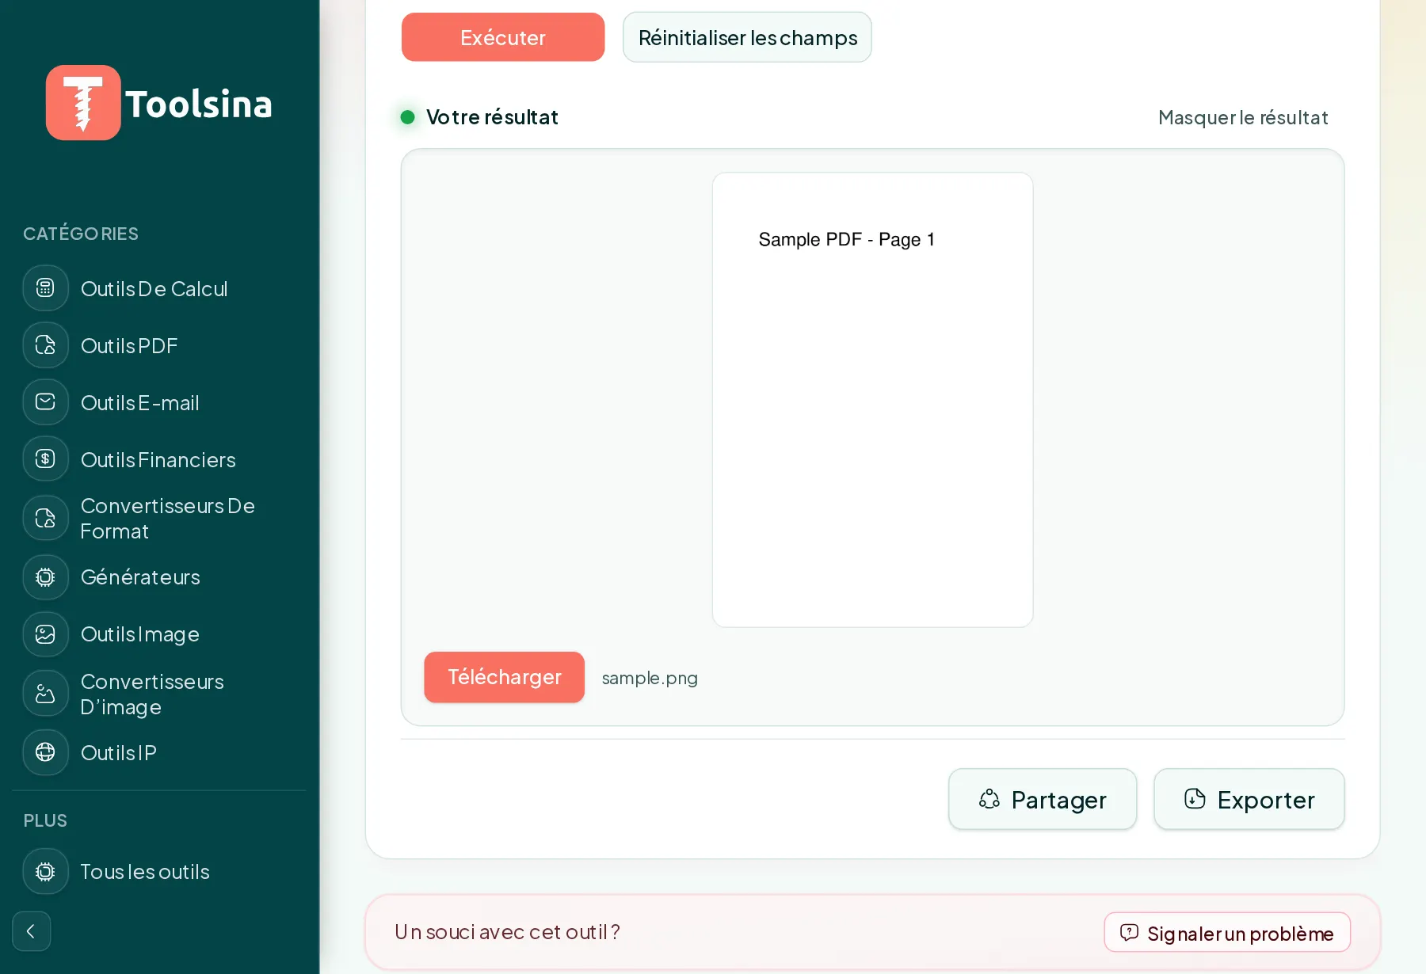Click the picture icon for Outils Image
The image size is (1426, 974).
(x=46, y=634)
